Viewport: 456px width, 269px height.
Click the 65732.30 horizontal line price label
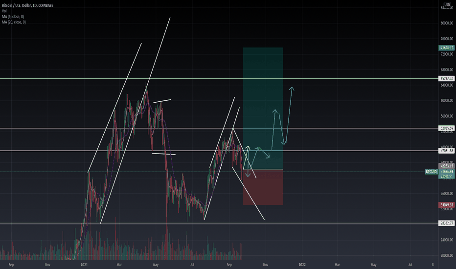tap(446, 79)
